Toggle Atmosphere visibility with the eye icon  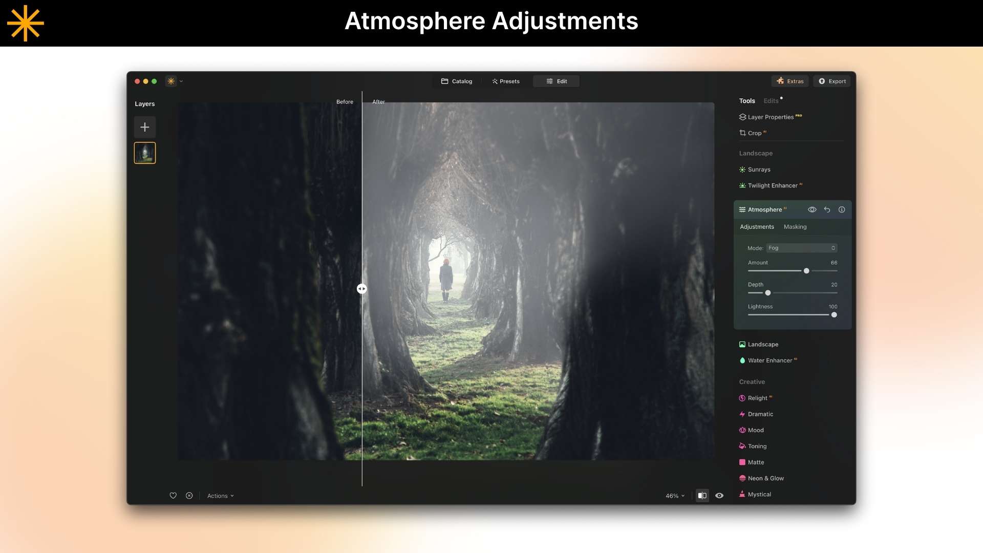(x=813, y=209)
